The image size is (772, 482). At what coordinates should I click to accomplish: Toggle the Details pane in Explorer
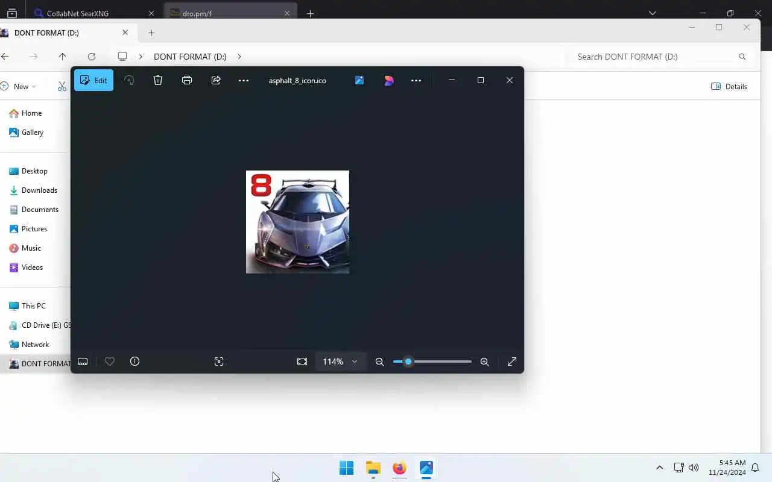click(729, 86)
